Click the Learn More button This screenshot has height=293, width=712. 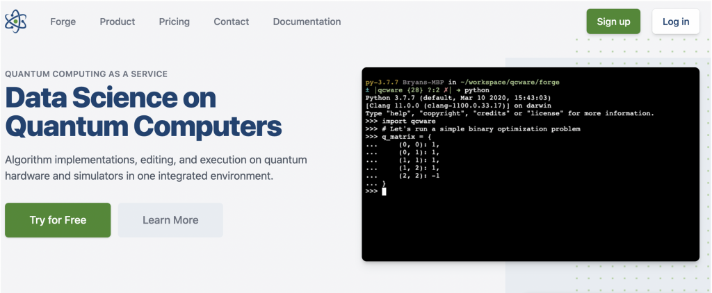170,220
